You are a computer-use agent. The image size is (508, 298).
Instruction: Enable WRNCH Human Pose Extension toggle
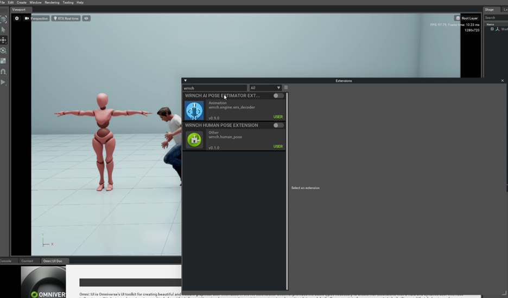(x=278, y=125)
